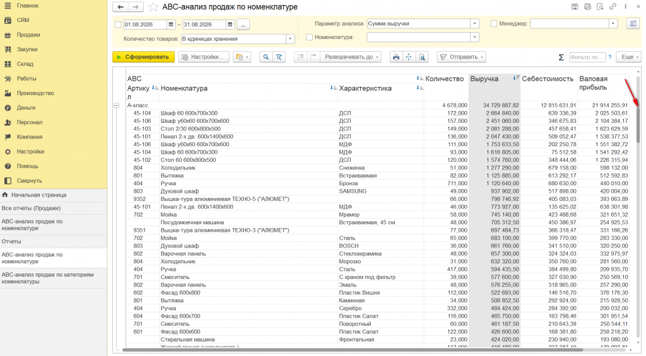Open Закупки section in sidebar
The height and width of the screenshot is (356, 646).
pyautogui.click(x=26, y=49)
